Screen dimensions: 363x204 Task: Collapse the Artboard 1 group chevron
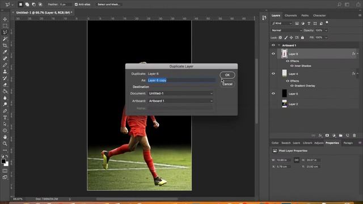(279, 45)
